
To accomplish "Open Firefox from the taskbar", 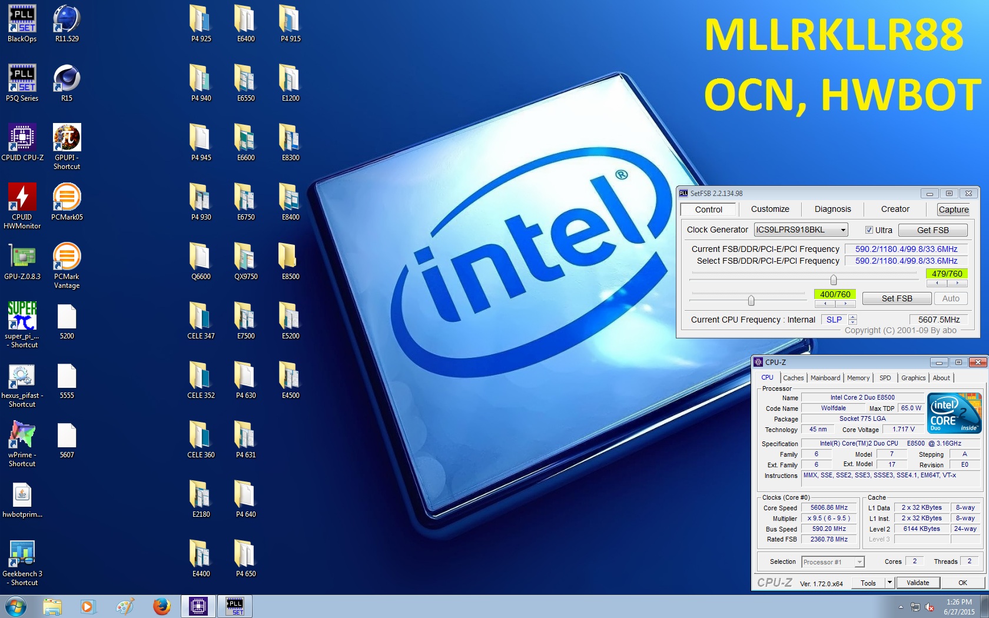I will (x=161, y=606).
